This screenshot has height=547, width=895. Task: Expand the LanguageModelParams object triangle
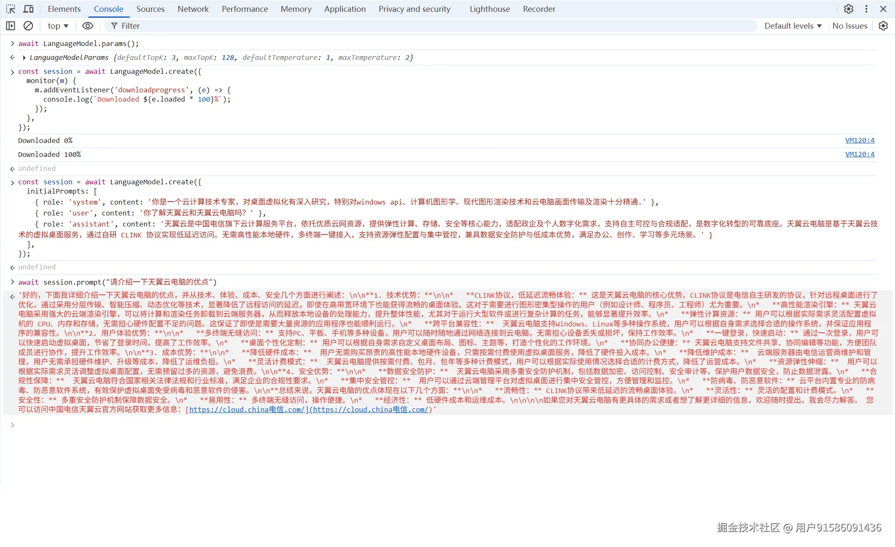click(24, 58)
